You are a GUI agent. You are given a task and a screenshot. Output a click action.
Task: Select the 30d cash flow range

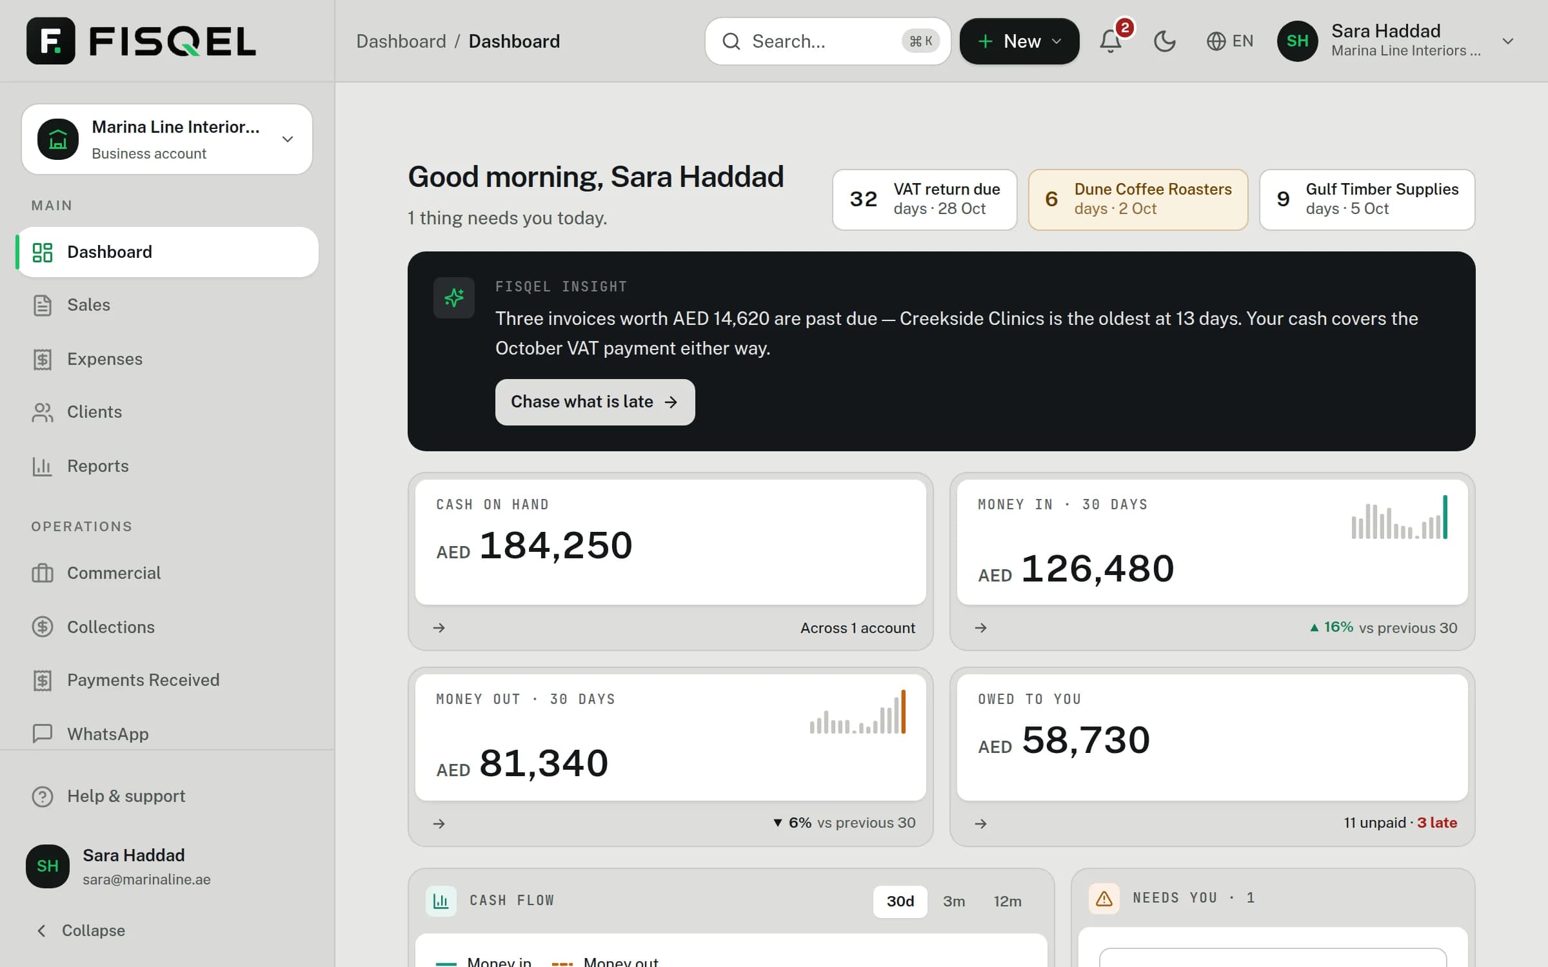tap(900, 901)
